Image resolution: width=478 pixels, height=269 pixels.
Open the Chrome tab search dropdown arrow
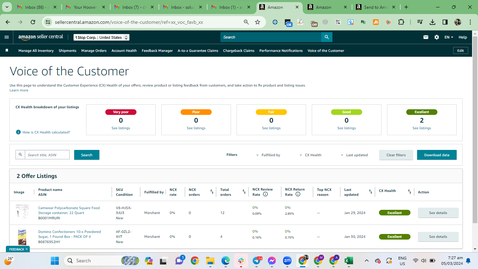coord(7,7)
